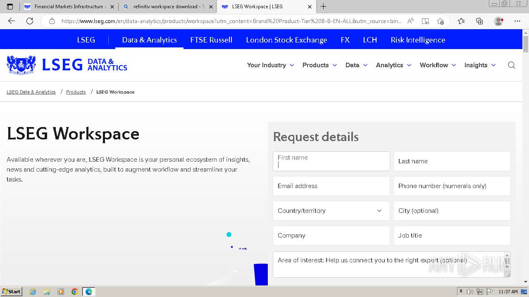Open Risk Intelligence in top bar
This screenshot has width=529, height=297.
(x=418, y=40)
